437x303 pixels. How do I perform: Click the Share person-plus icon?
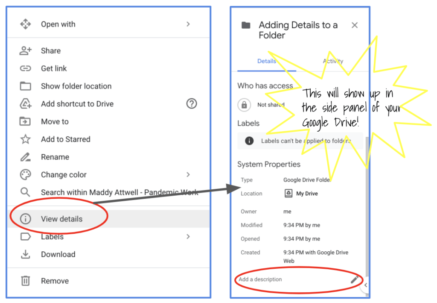[26, 51]
